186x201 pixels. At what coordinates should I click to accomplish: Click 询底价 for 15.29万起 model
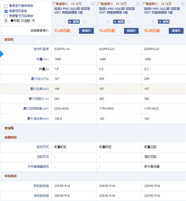coord(176,31)
